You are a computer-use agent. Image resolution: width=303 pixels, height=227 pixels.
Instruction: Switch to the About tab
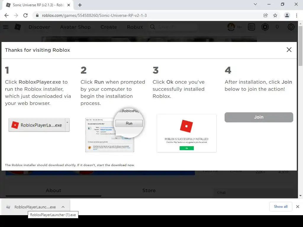pyautogui.click(x=53, y=191)
